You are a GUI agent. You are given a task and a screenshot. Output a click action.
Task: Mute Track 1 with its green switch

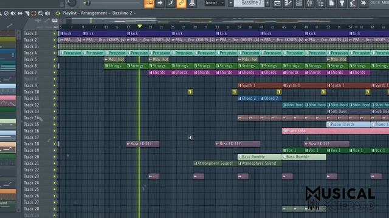(x=55, y=33)
